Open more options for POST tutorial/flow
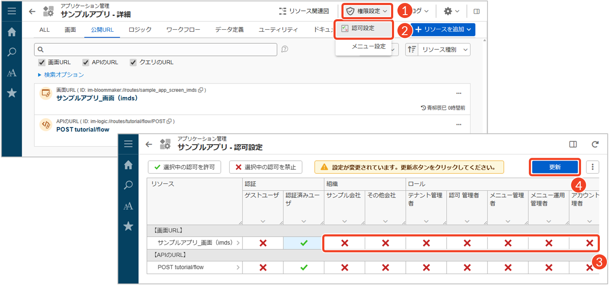 (x=459, y=124)
